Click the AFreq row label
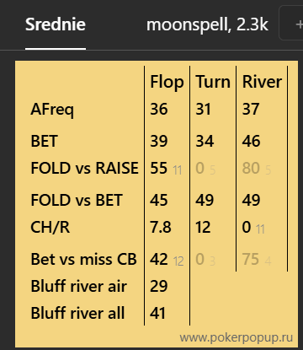The width and height of the screenshot is (303, 350). [52, 110]
